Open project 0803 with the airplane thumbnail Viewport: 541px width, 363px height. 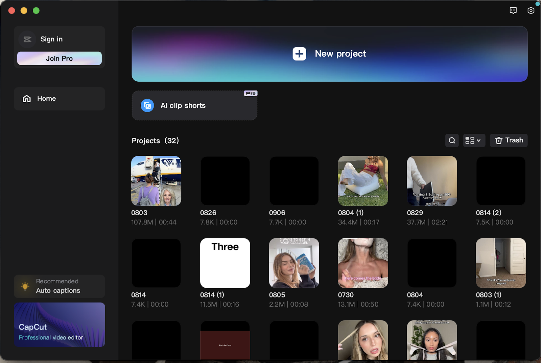pos(156,181)
